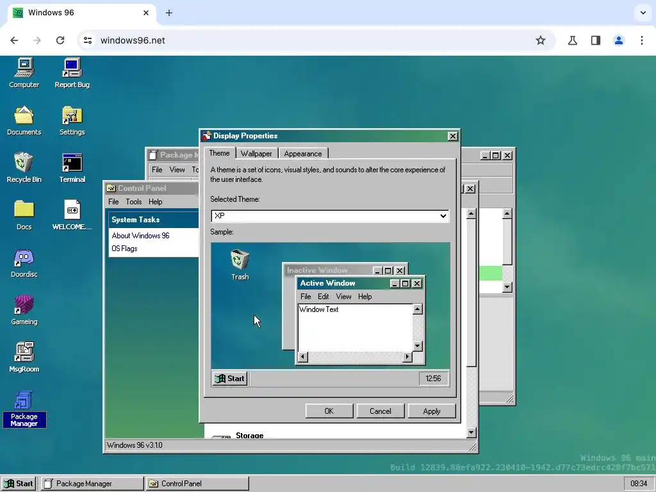Switch to Package Manager taskbar button
This screenshot has height=492, width=656.
coord(92,484)
